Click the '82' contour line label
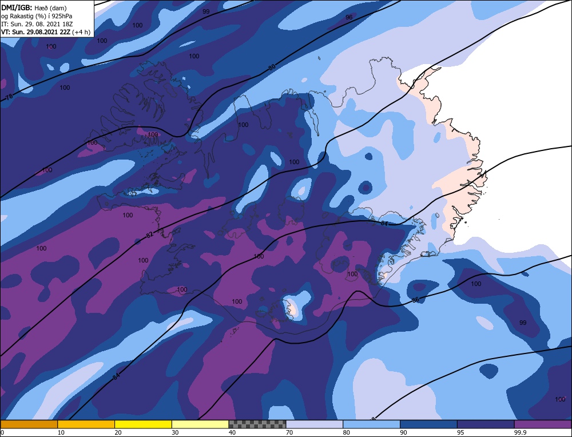This screenshot has height=437, width=572. [x=149, y=235]
